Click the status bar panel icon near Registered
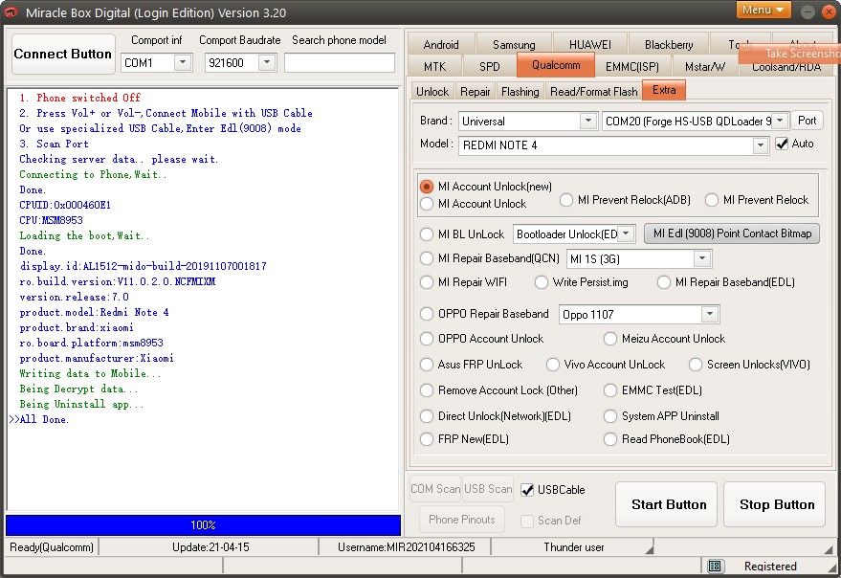 (714, 566)
